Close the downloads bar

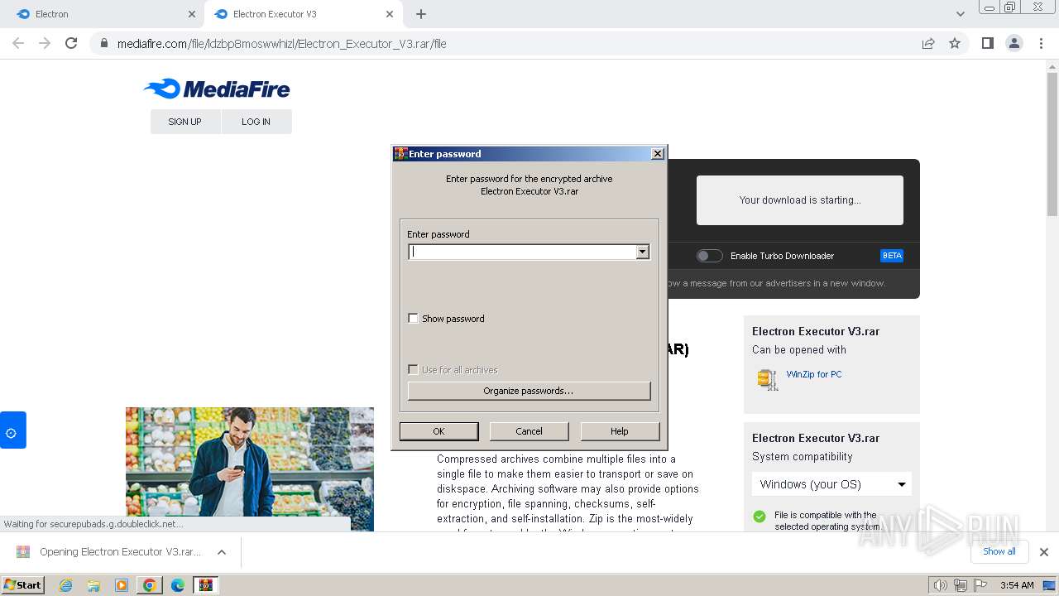(x=1044, y=551)
